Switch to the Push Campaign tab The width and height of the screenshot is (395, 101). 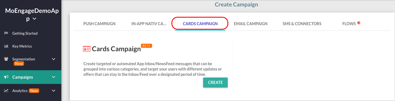tap(99, 24)
